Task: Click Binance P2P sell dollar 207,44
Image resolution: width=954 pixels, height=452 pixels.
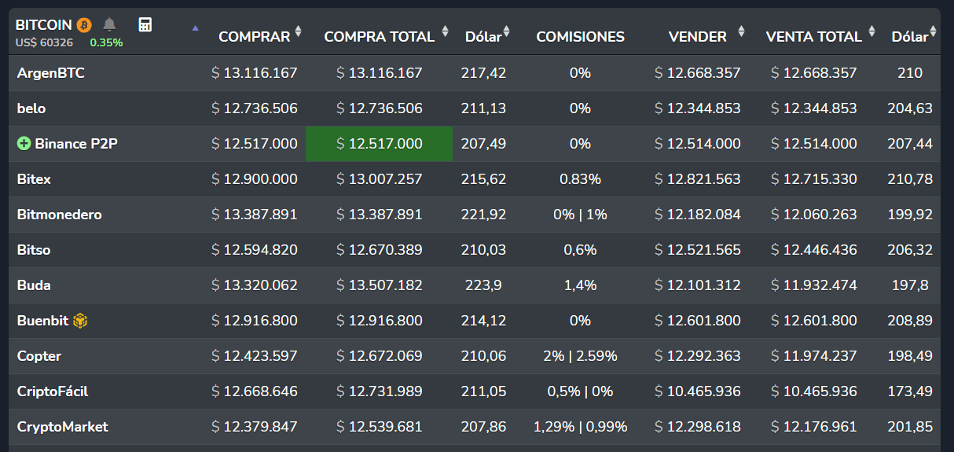Action: point(910,144)
